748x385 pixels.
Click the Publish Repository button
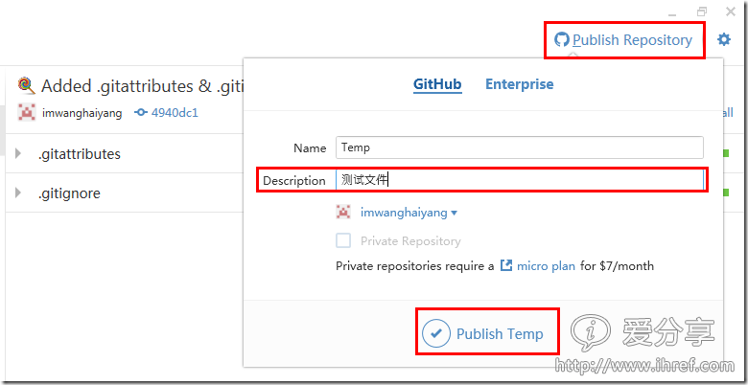pos(623,40)
